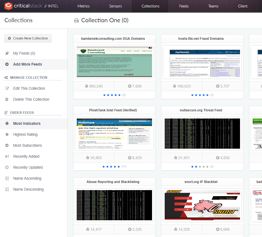Viewport: 262px width, 237px height.
Task: Sort feeds by Name Ascending
Action: pyautogui.click(x=27, y=179)
